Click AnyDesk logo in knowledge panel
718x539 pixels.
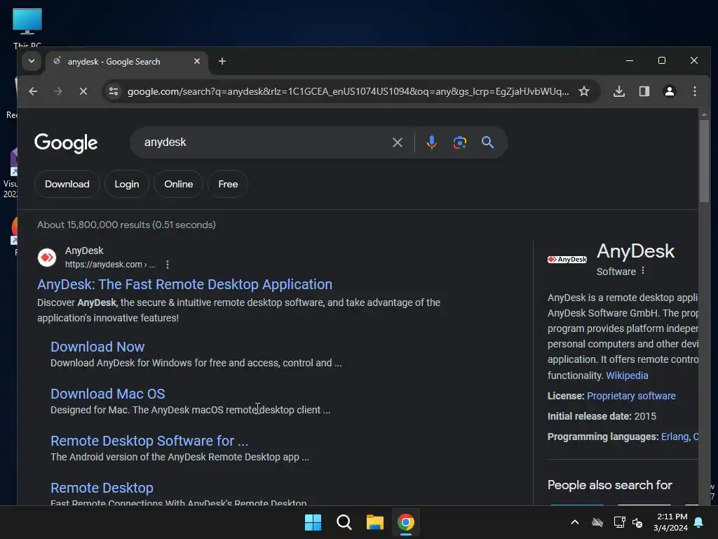pos(567,260)
